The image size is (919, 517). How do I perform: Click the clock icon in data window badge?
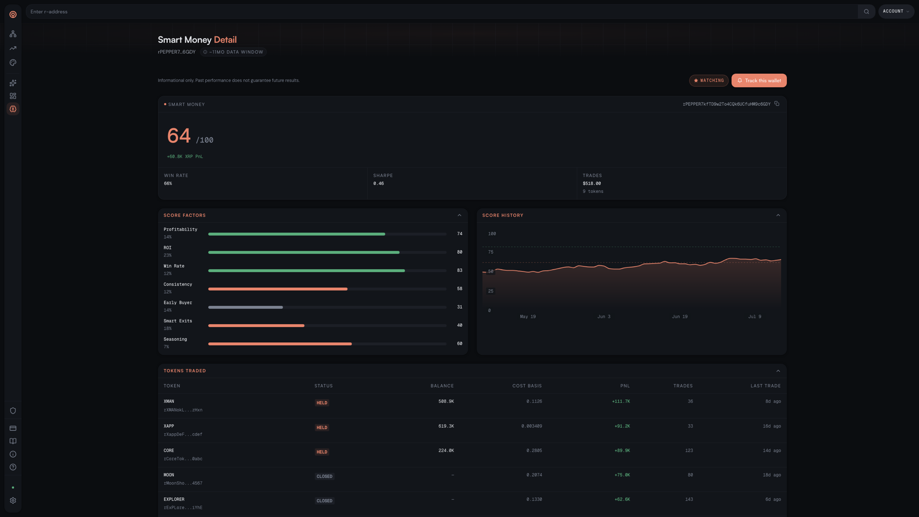click(205, 52)
